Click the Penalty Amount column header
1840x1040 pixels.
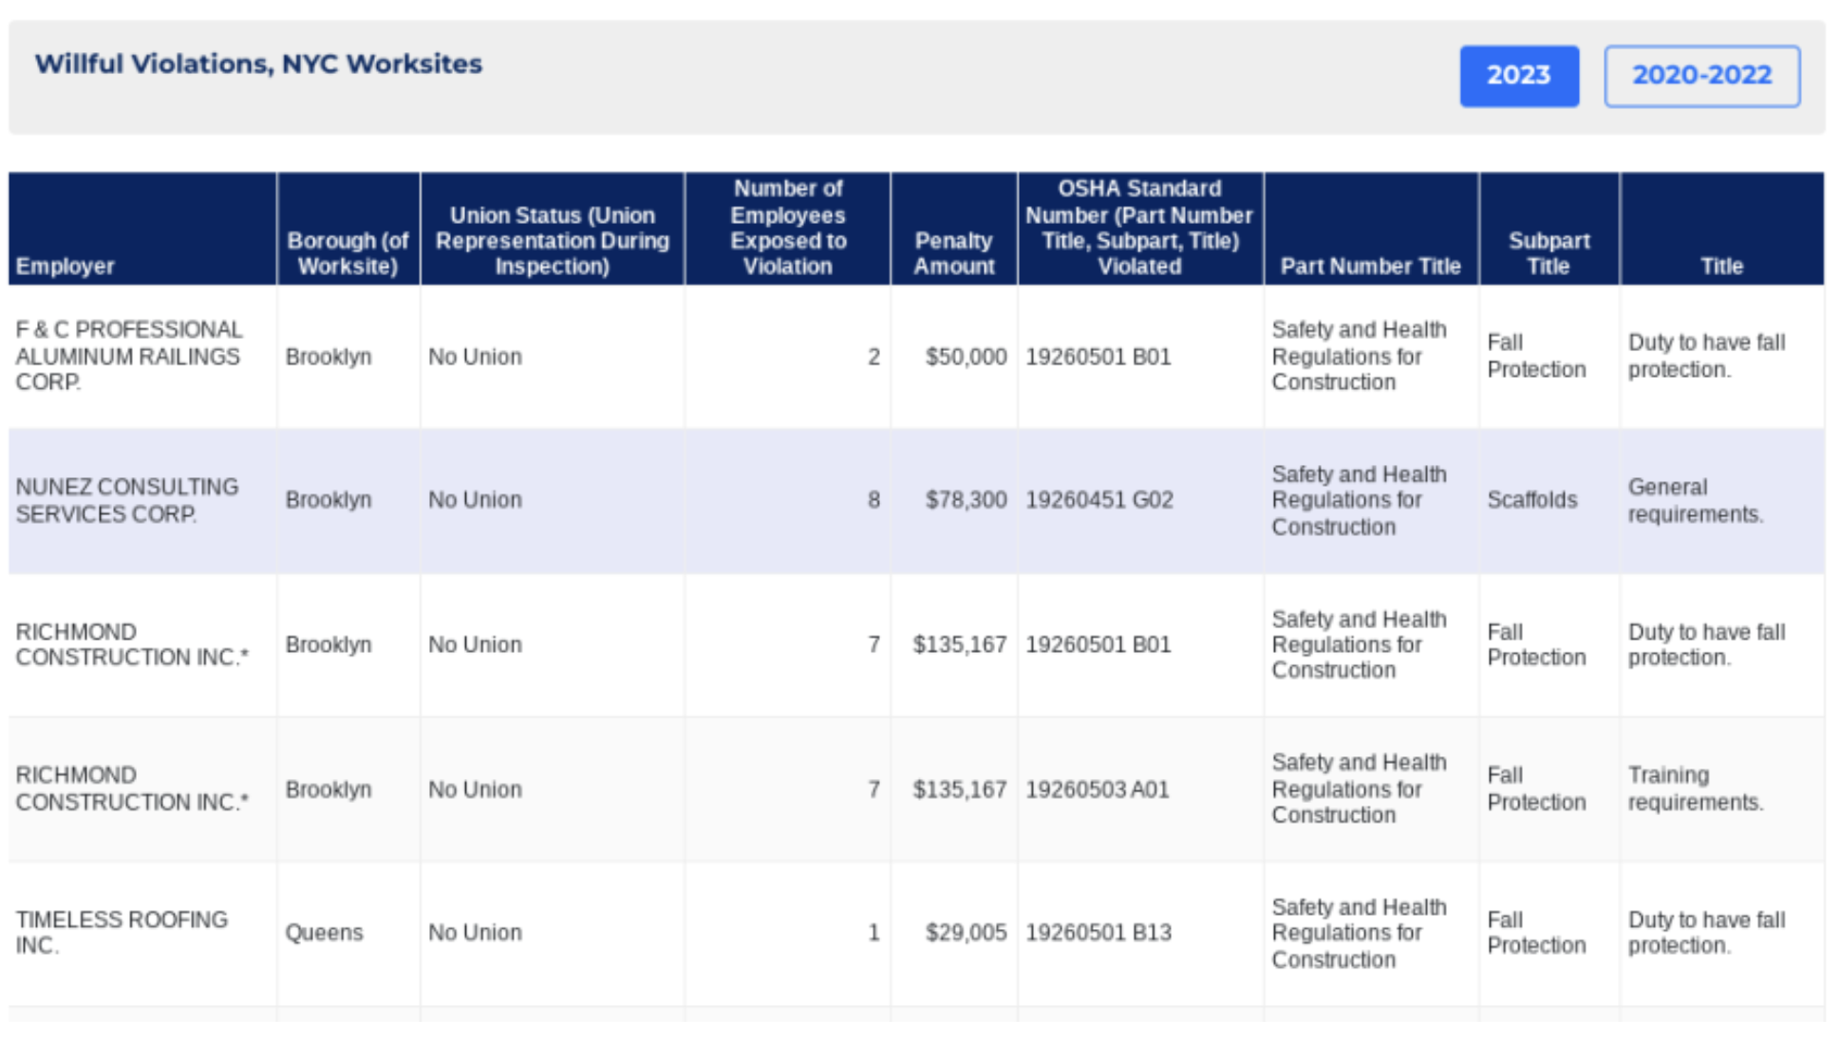(953, 253)
